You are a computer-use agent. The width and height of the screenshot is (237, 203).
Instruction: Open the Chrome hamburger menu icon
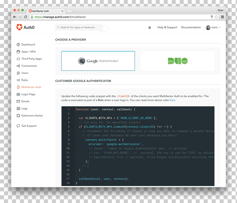(222, 17)
